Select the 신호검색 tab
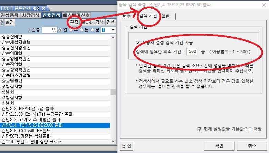 (51, 15)
